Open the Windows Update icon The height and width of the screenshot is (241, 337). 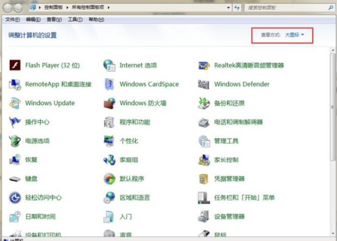coord(15,103)
